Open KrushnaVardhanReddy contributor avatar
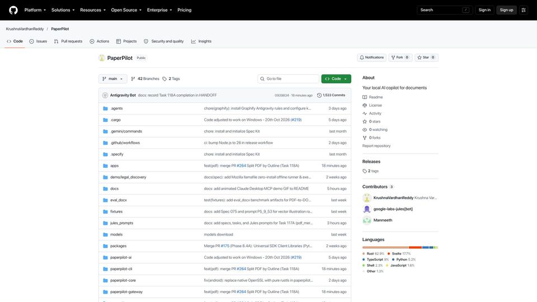 367,197
